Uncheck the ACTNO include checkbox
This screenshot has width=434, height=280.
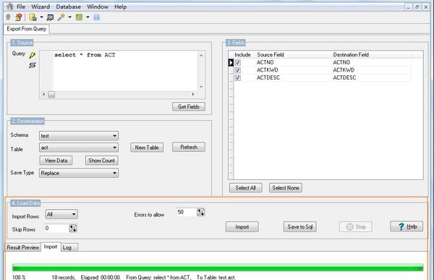(237, 63)
